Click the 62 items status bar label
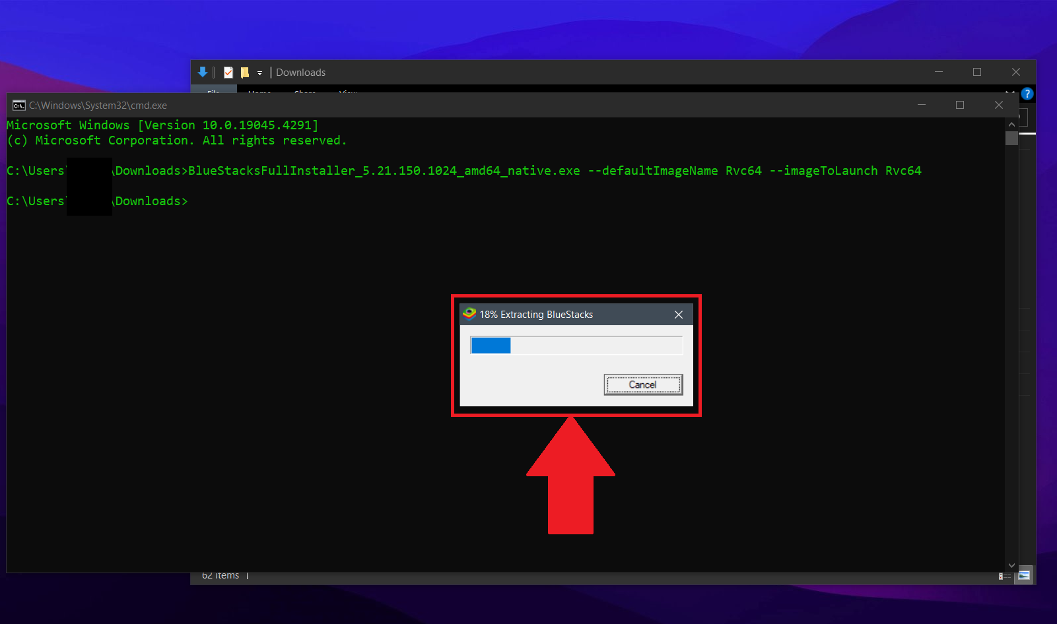Image resolution: width=1057 pixels, height=624 pixels. (220, 575)
